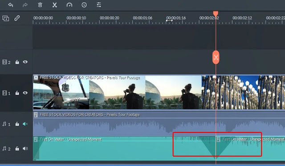Click the film icon on video clip header
This screenshot has height=166, width=285.
click(36, 78)
